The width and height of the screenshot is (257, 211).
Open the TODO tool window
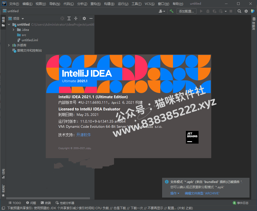[x=15, y=203]
